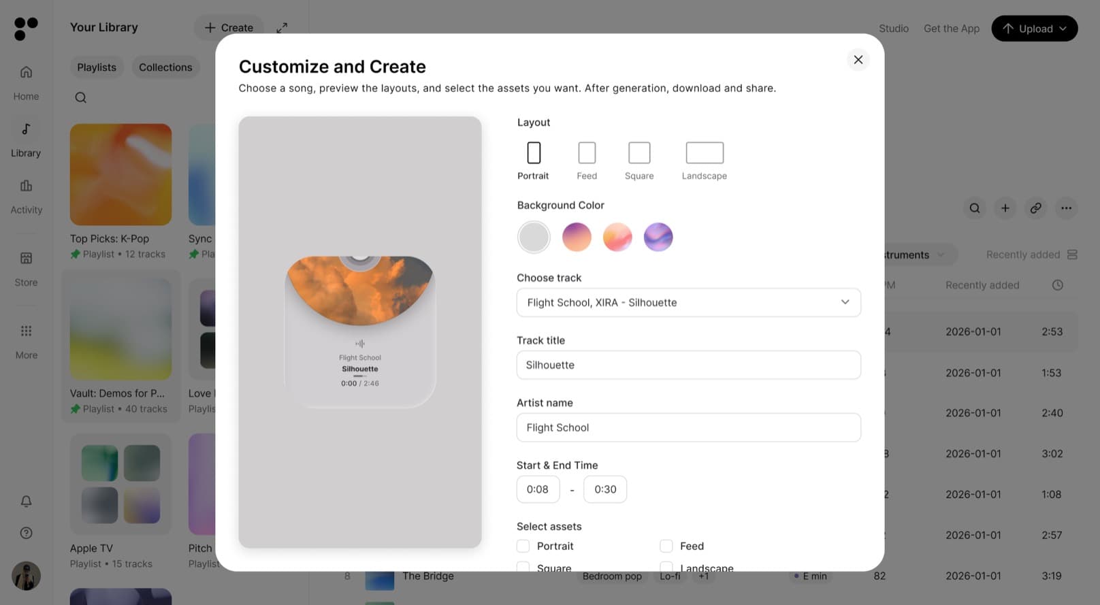Check the Landscape asset checkbox
Image resolution: width=1100 pixels, height=605 pixels.
[x=666, y=567]
